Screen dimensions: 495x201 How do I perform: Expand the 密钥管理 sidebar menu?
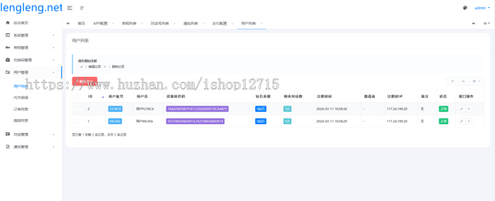[x=31, y=48]
